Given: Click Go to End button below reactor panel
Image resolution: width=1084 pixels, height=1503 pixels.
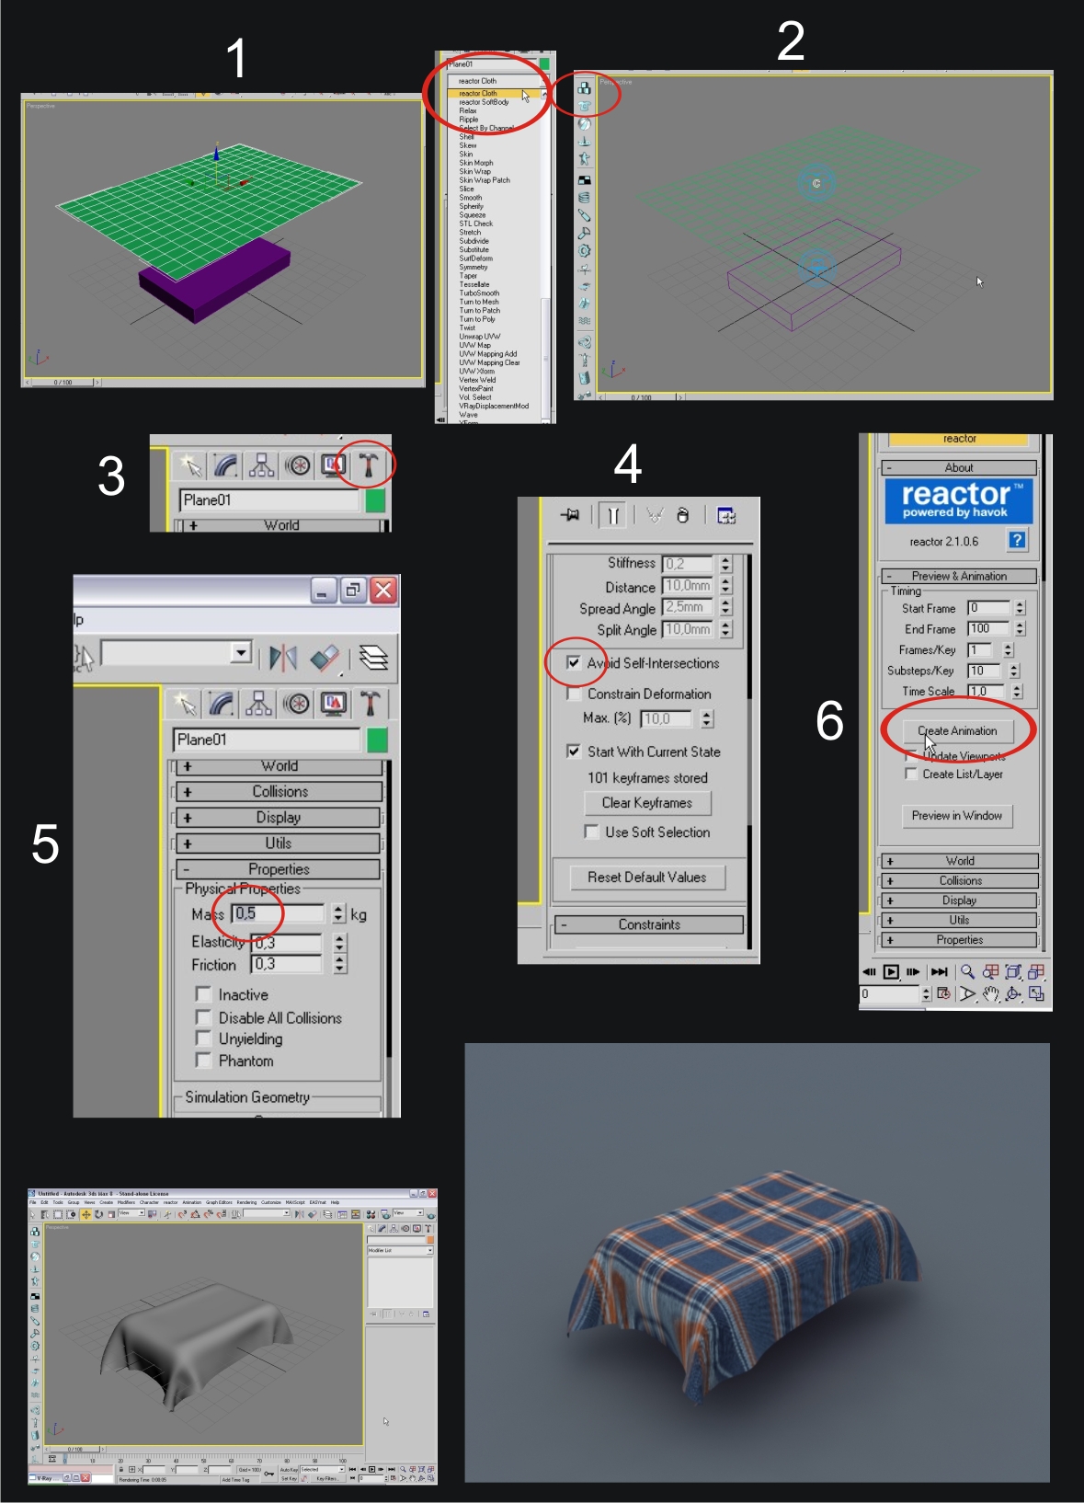Looking at the screenshot, I should [x=939, y=971].
